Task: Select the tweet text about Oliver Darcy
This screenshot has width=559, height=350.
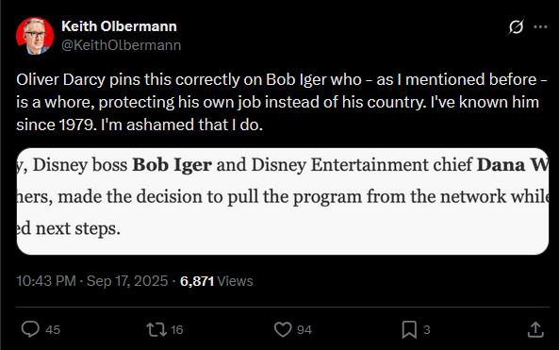Action: click(281, 102)
